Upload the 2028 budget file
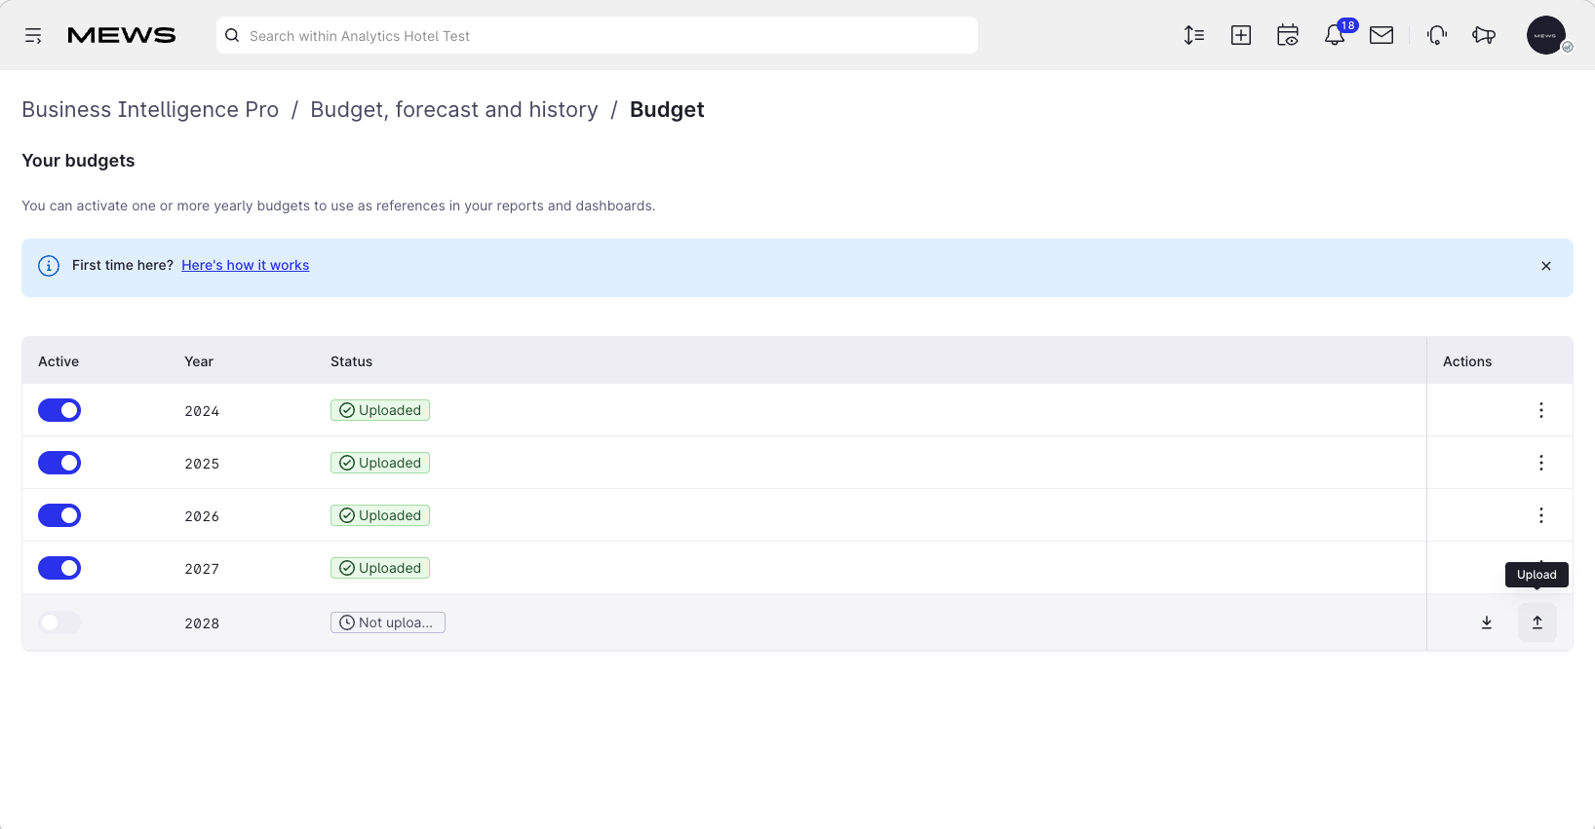This screenshot has height=829, width=1595. 1537,622
